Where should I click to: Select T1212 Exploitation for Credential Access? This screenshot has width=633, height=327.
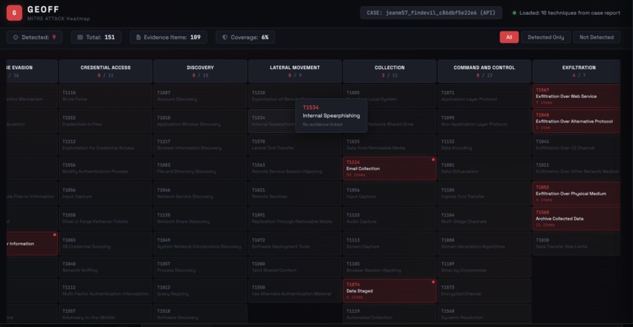click(105, 145)
